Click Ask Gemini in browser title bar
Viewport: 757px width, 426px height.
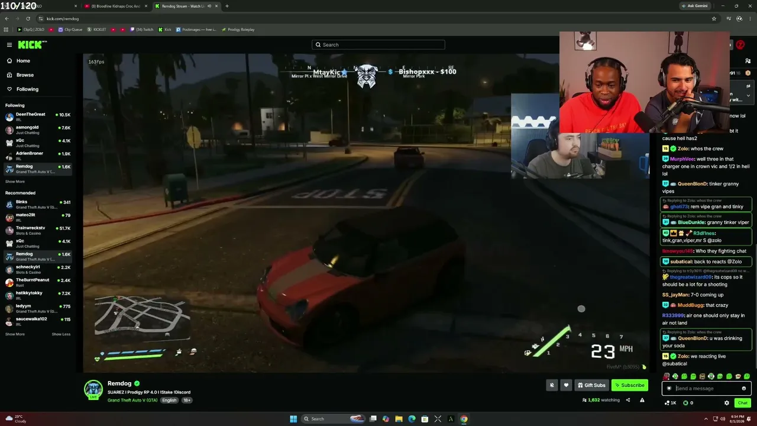(x=694, y=6)
